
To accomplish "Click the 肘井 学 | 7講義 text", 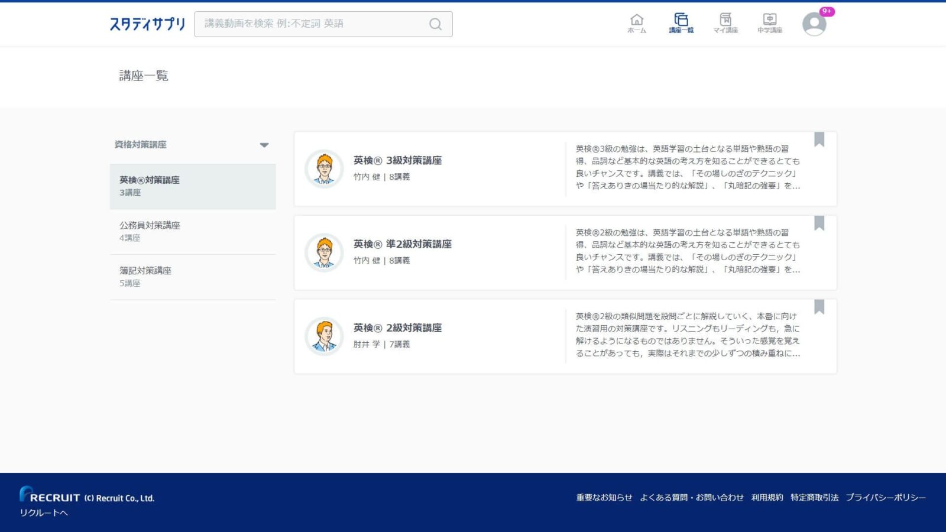I will [x=381, y=344].
